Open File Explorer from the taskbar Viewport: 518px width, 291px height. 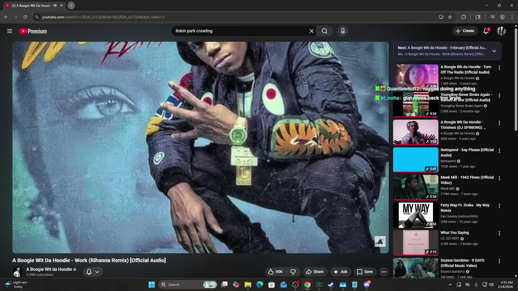tap(248, 285)
